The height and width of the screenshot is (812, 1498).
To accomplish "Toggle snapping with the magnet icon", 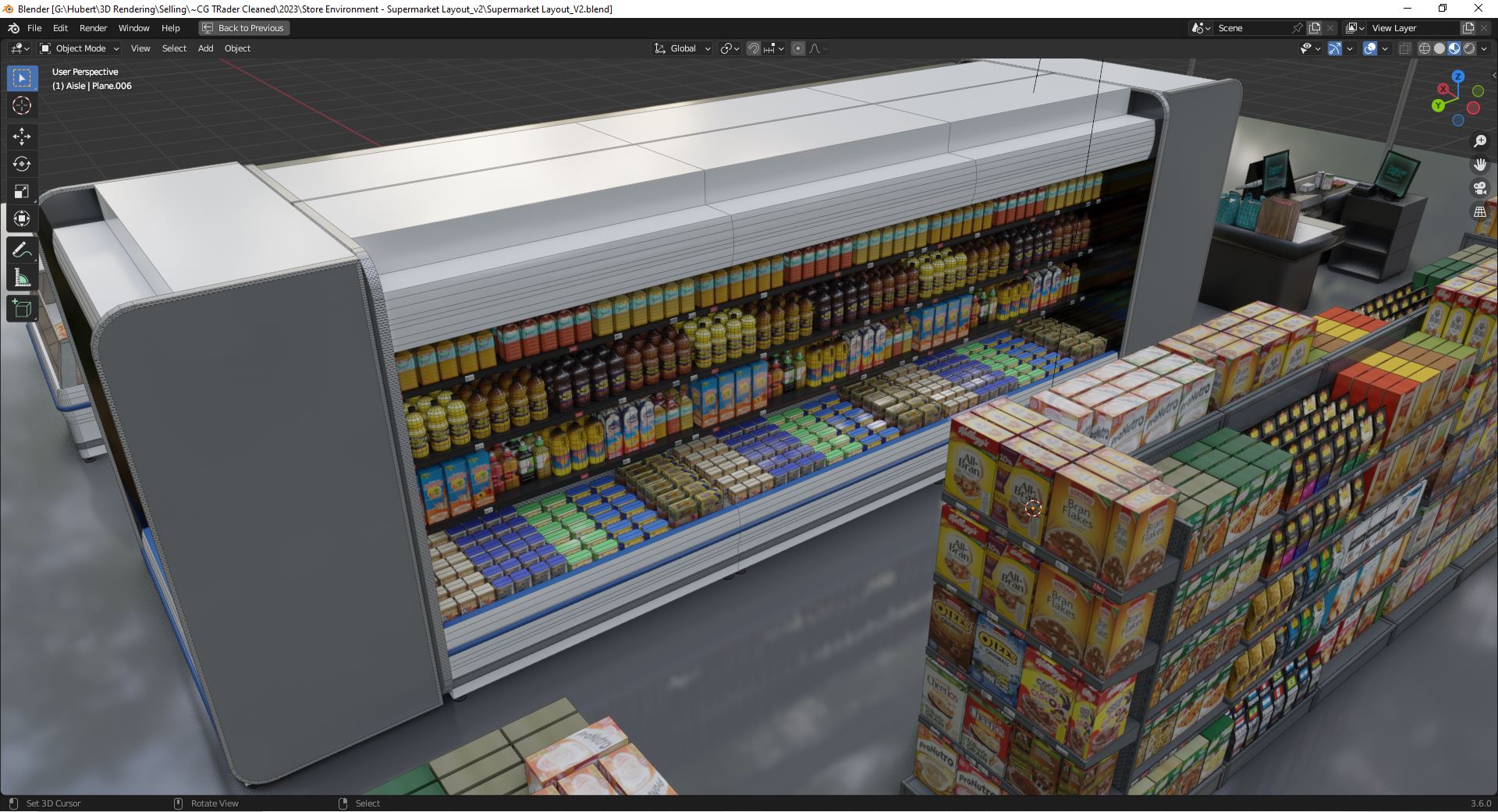I will point(753,48).
